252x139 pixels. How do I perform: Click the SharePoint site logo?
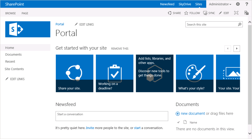pos(28,29)
